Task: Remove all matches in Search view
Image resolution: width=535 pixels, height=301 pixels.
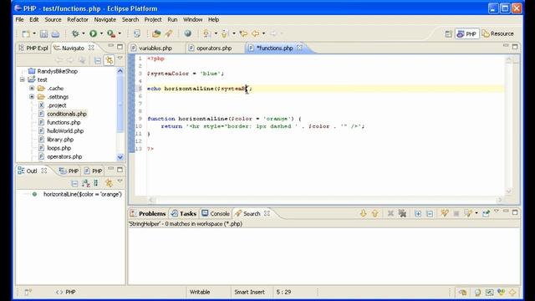Action: pyautogui.click(x=403, y=214)
